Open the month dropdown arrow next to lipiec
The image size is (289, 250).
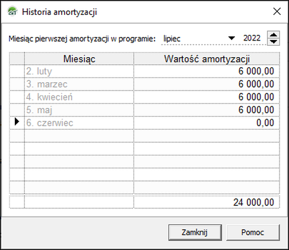point(231,38)
